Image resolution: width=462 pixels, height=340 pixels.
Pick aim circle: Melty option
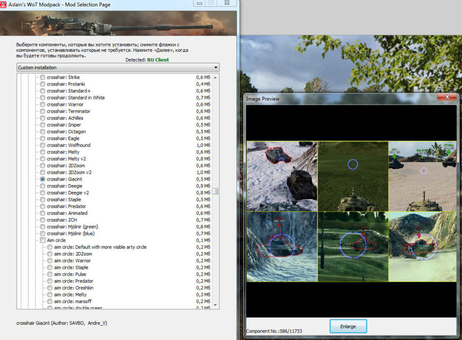50,295
